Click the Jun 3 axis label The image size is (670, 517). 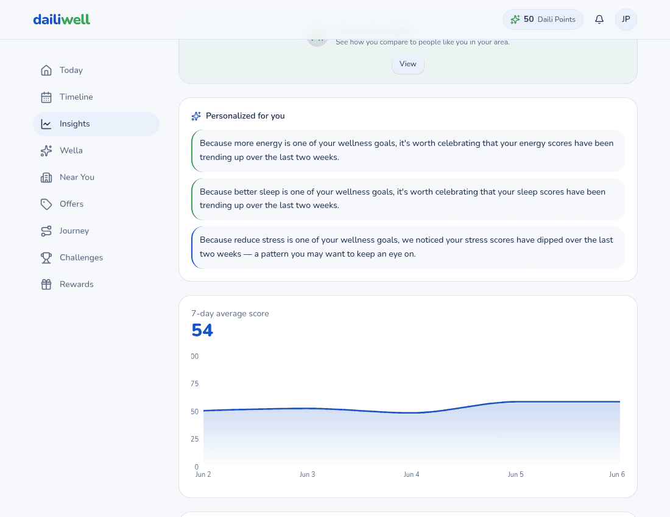[x=307, y=474]
